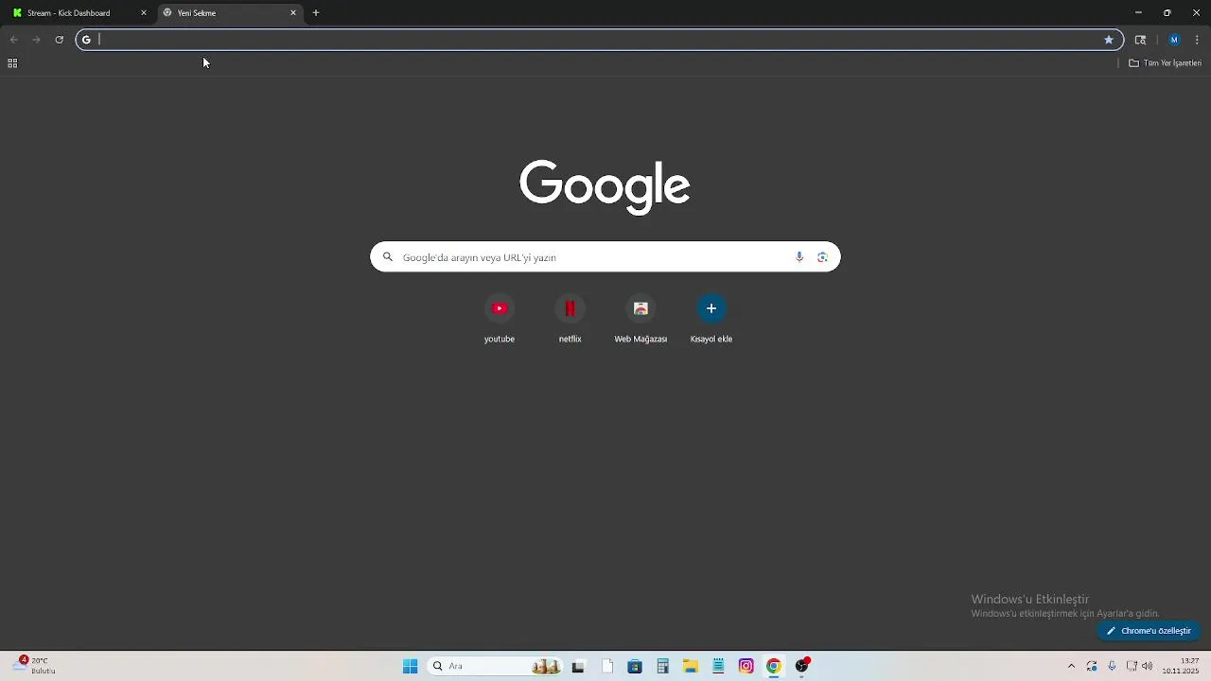Open File Explorer from the taskbar

coord(691,667)
